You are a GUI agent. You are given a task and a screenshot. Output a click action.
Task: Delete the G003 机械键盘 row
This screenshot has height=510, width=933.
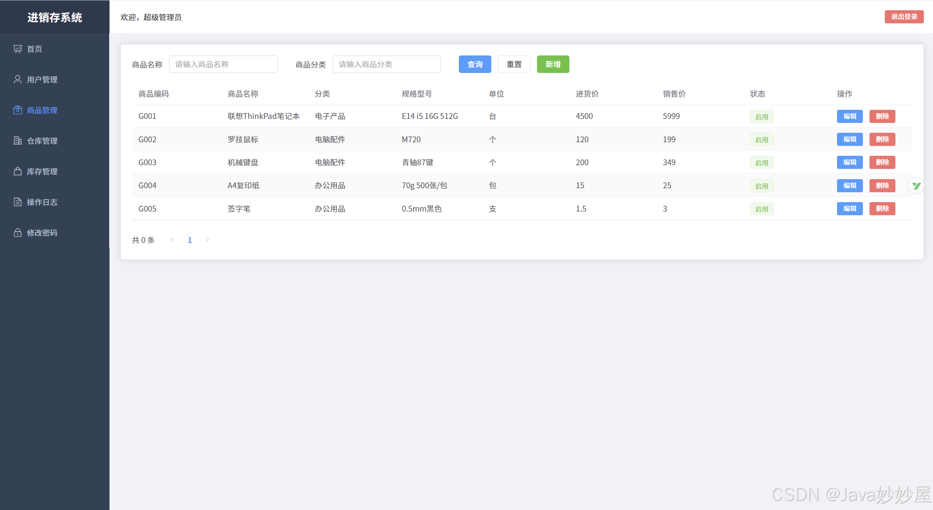pyautogui.click(x=882, y=162)
